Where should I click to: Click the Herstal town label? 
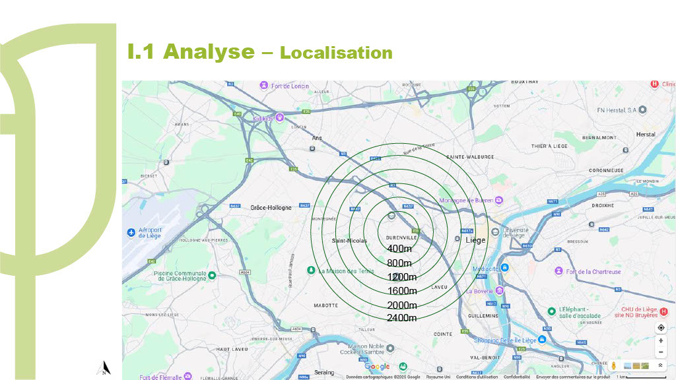tap(646, 135)
